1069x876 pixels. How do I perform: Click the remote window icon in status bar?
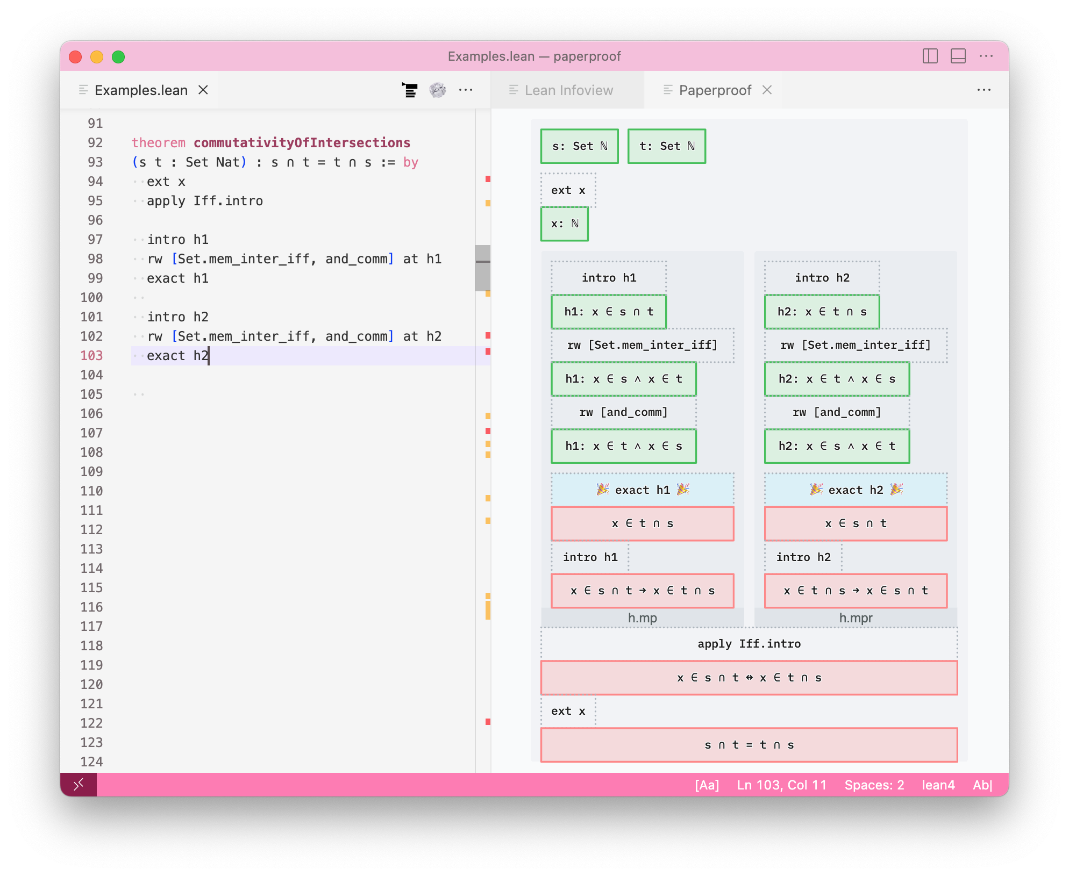(x=79, y=785)
